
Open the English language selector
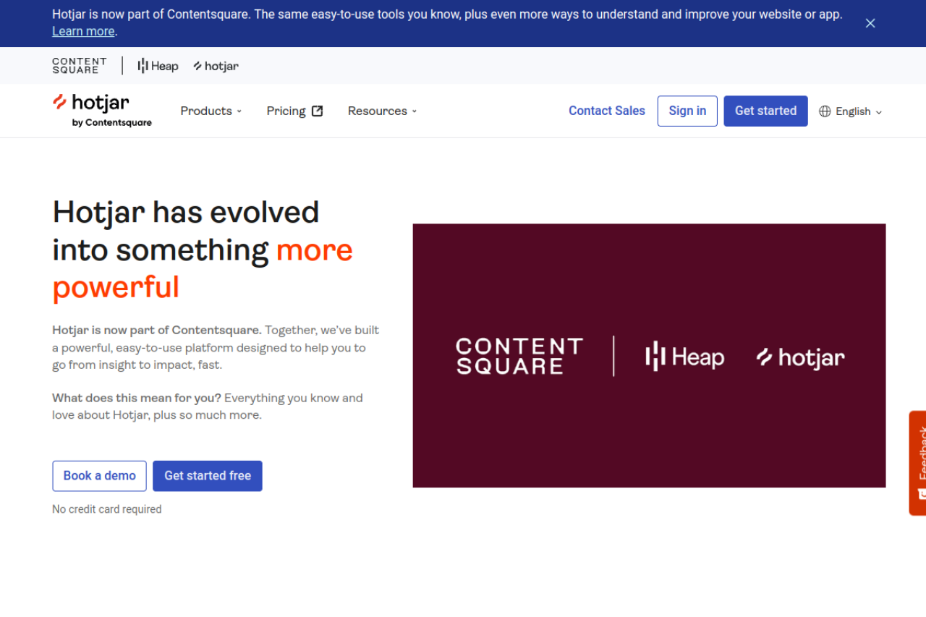pos(852,111)
